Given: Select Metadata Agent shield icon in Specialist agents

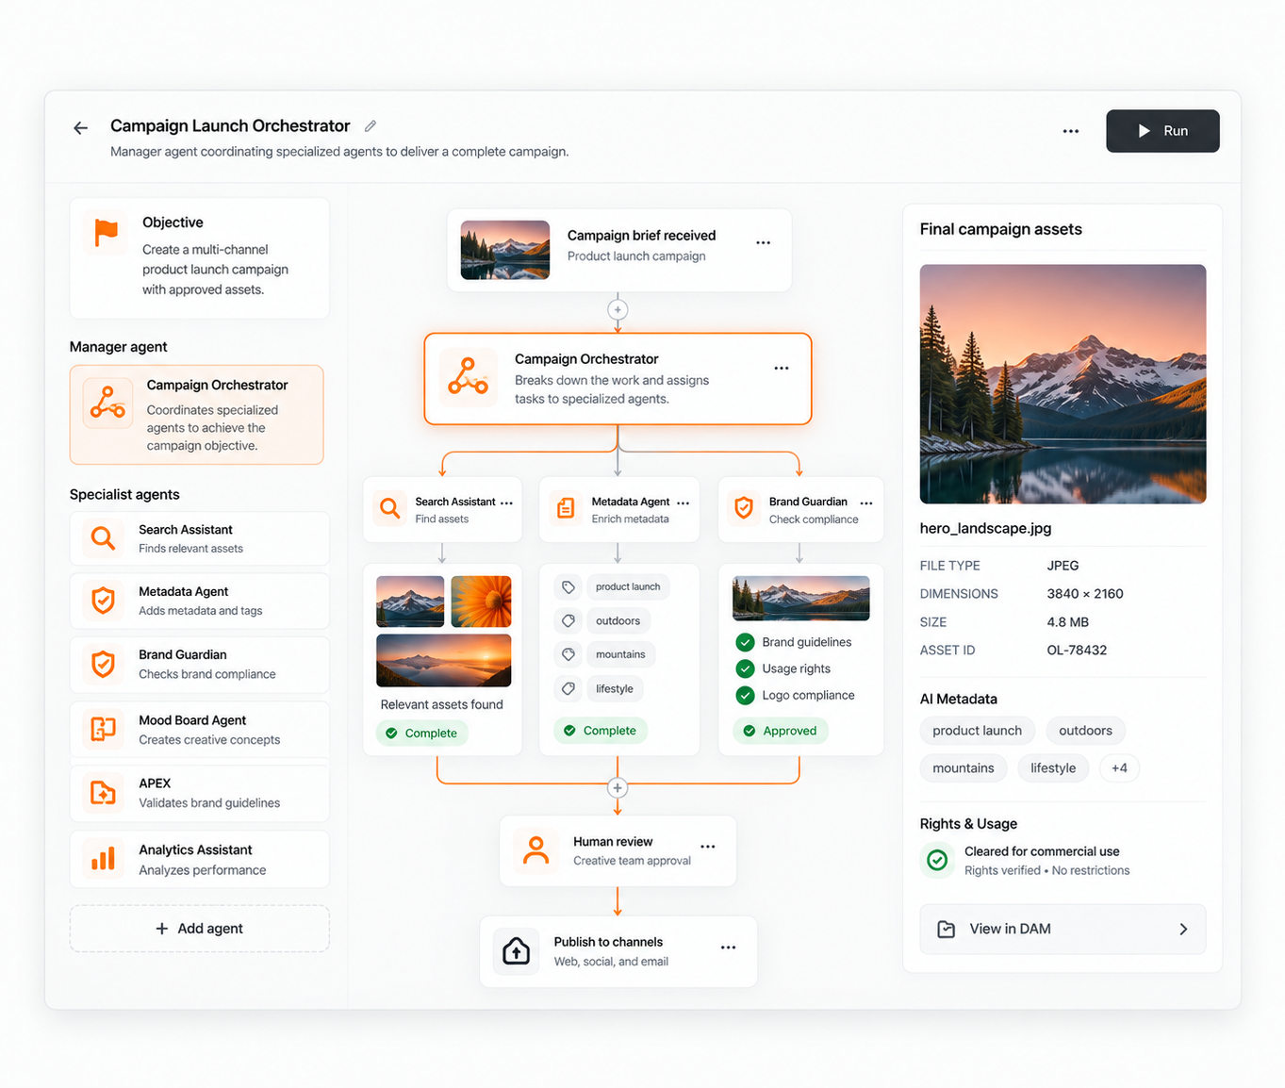Looking at the screenshot, I should point(104,601).
